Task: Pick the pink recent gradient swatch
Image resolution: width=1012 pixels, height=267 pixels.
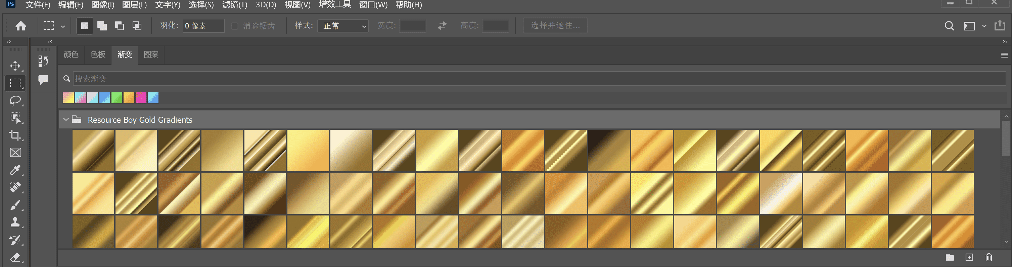Action: pos(141,98)
